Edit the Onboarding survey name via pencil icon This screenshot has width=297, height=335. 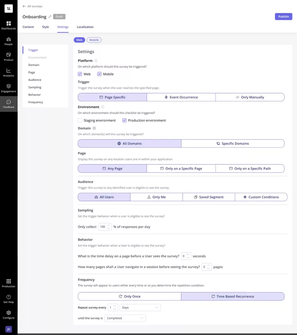[x=50, y=16]
